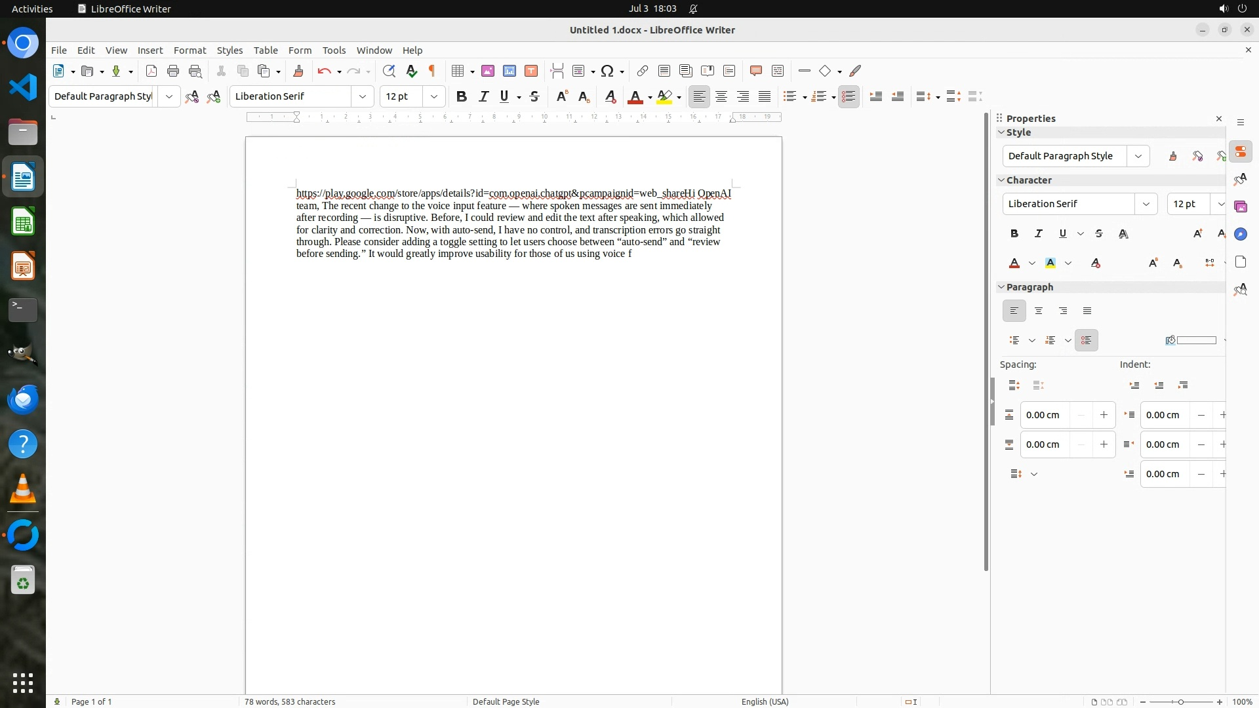Click English (USA) language in status bar

765,701
